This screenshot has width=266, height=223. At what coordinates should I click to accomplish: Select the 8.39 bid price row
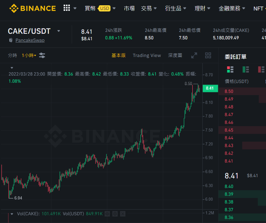[242, 194]
